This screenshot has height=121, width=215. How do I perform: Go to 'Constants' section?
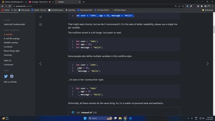8,47
